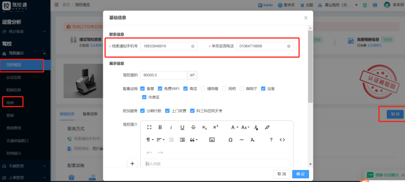Click 取消 to cancel the dialog

click(x=282, y=174)
